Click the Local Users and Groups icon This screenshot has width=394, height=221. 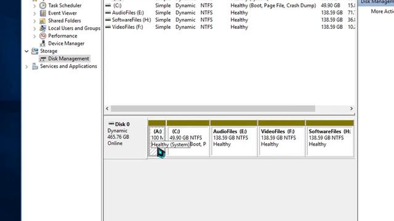tap(42, 28)
